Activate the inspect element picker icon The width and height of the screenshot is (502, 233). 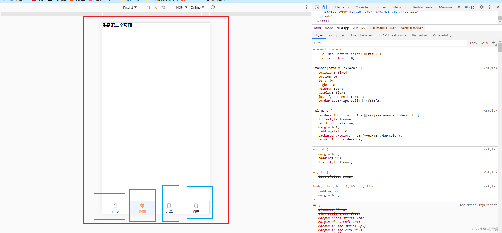pos(317,7)
